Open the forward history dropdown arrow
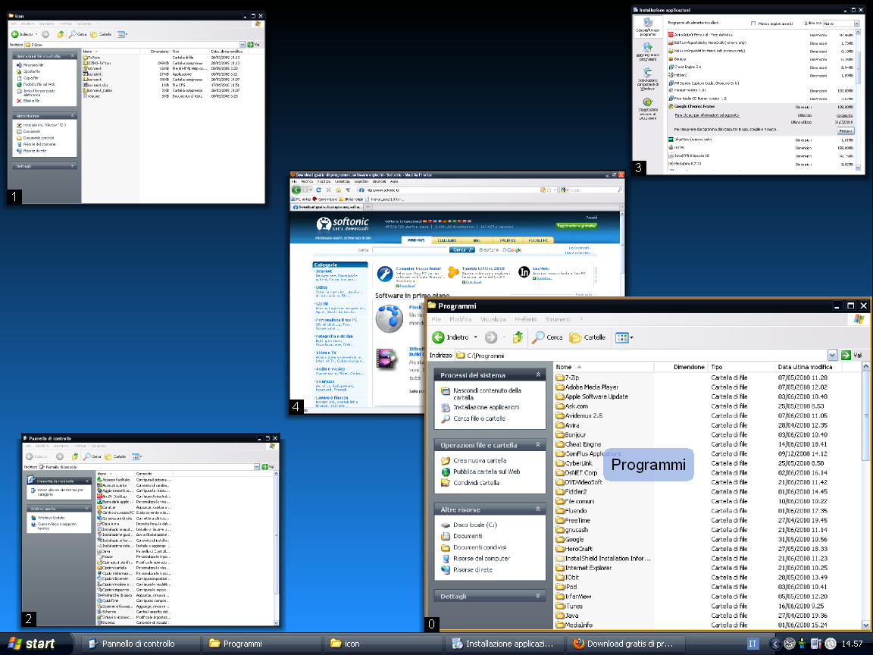This screenshot has width=873, height=655. [503, 337]
